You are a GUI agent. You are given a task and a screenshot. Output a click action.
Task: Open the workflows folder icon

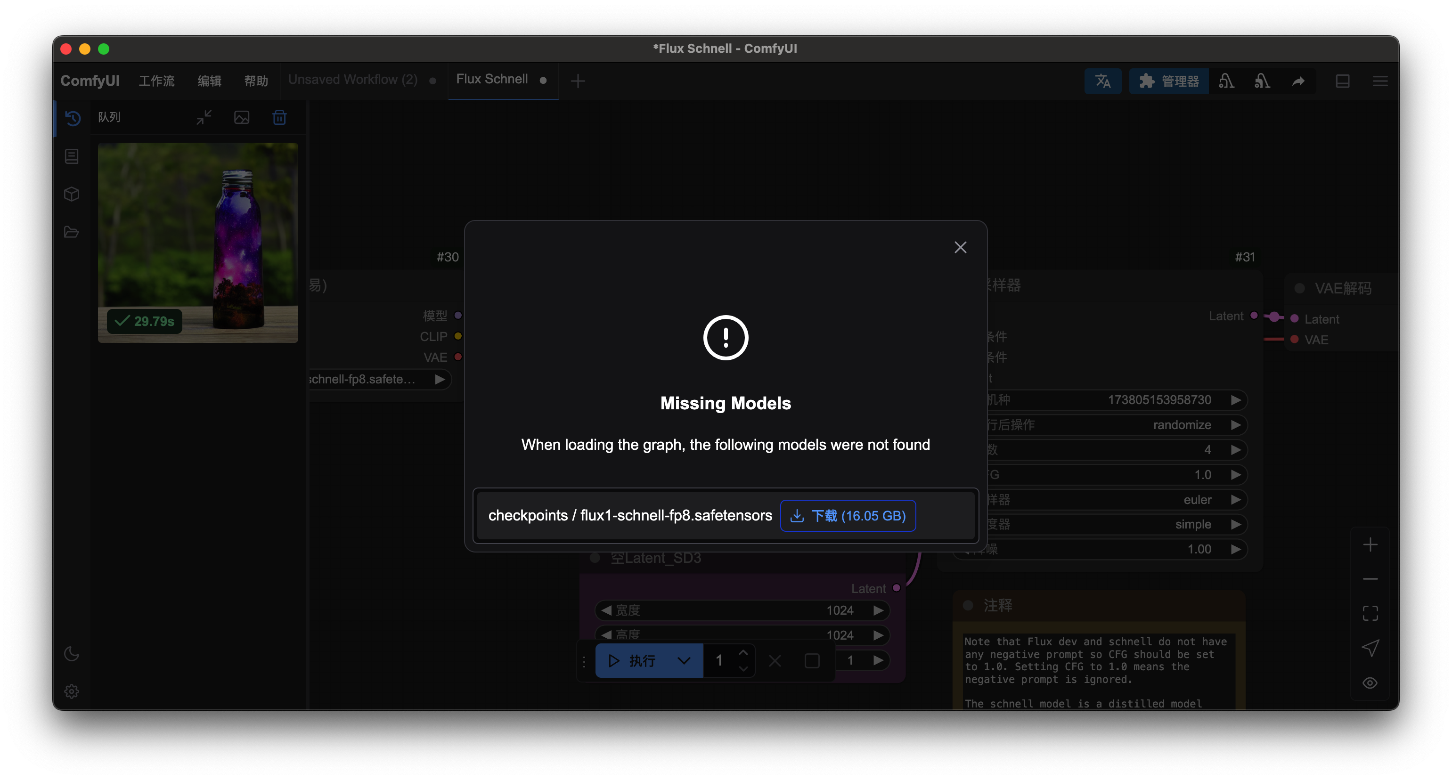[72, 232]
